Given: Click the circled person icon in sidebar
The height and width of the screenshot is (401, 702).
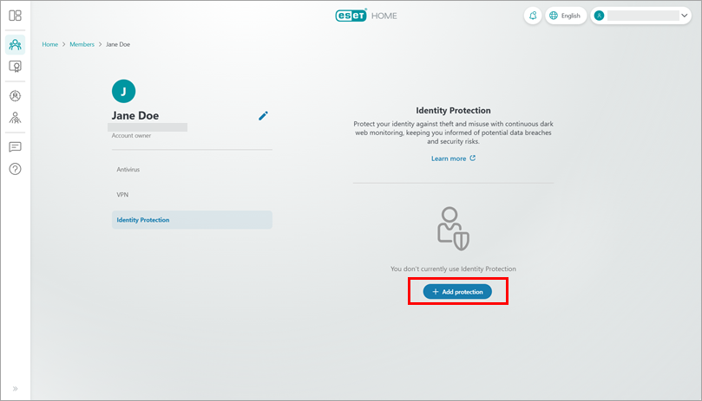Looking at the screenshot, I should click(x=15, y=95).
